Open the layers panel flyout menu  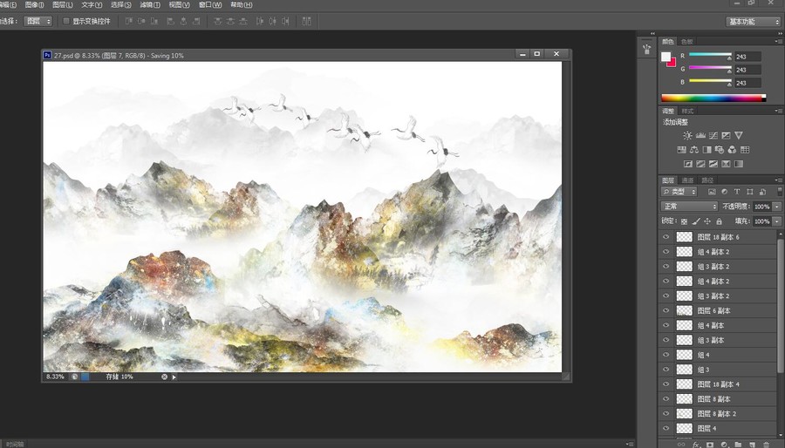(778, 180)
